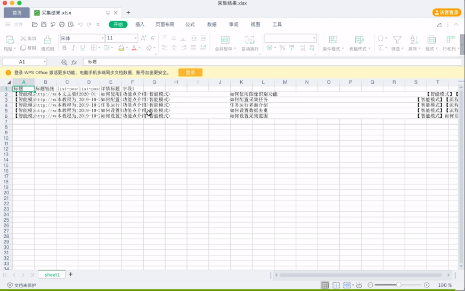Viewport: 465px width, 291px height.
Task: Click the orange 登录 button in notification bar
Action: pos(190,72)
